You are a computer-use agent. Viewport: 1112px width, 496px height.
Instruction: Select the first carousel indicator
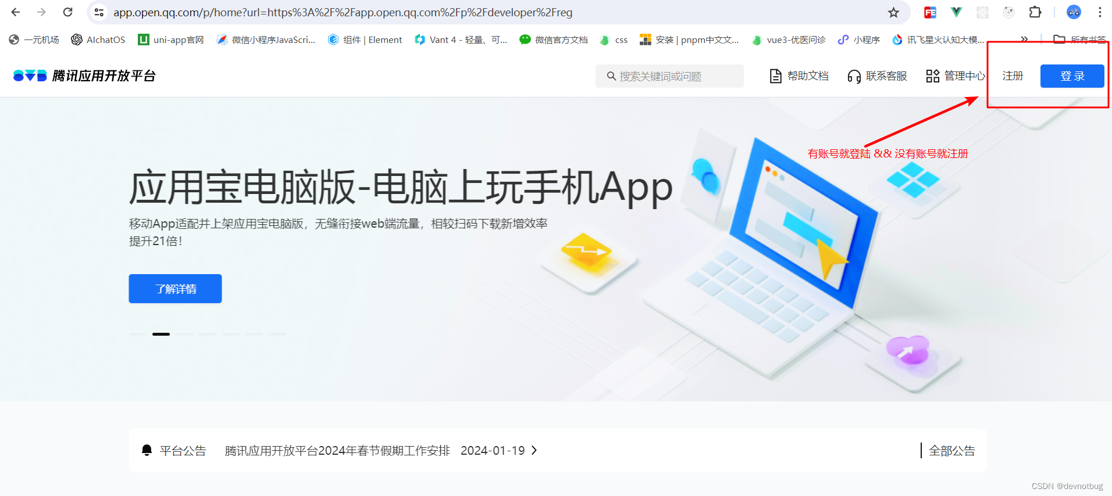138,334
